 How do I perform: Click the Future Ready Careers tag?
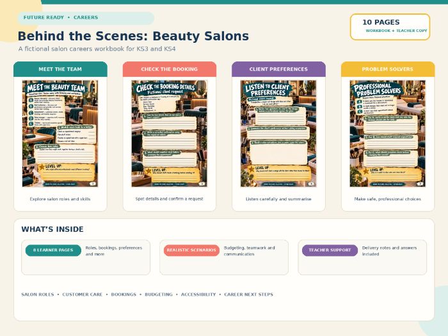pyautogui.click(x=86, y=18)
